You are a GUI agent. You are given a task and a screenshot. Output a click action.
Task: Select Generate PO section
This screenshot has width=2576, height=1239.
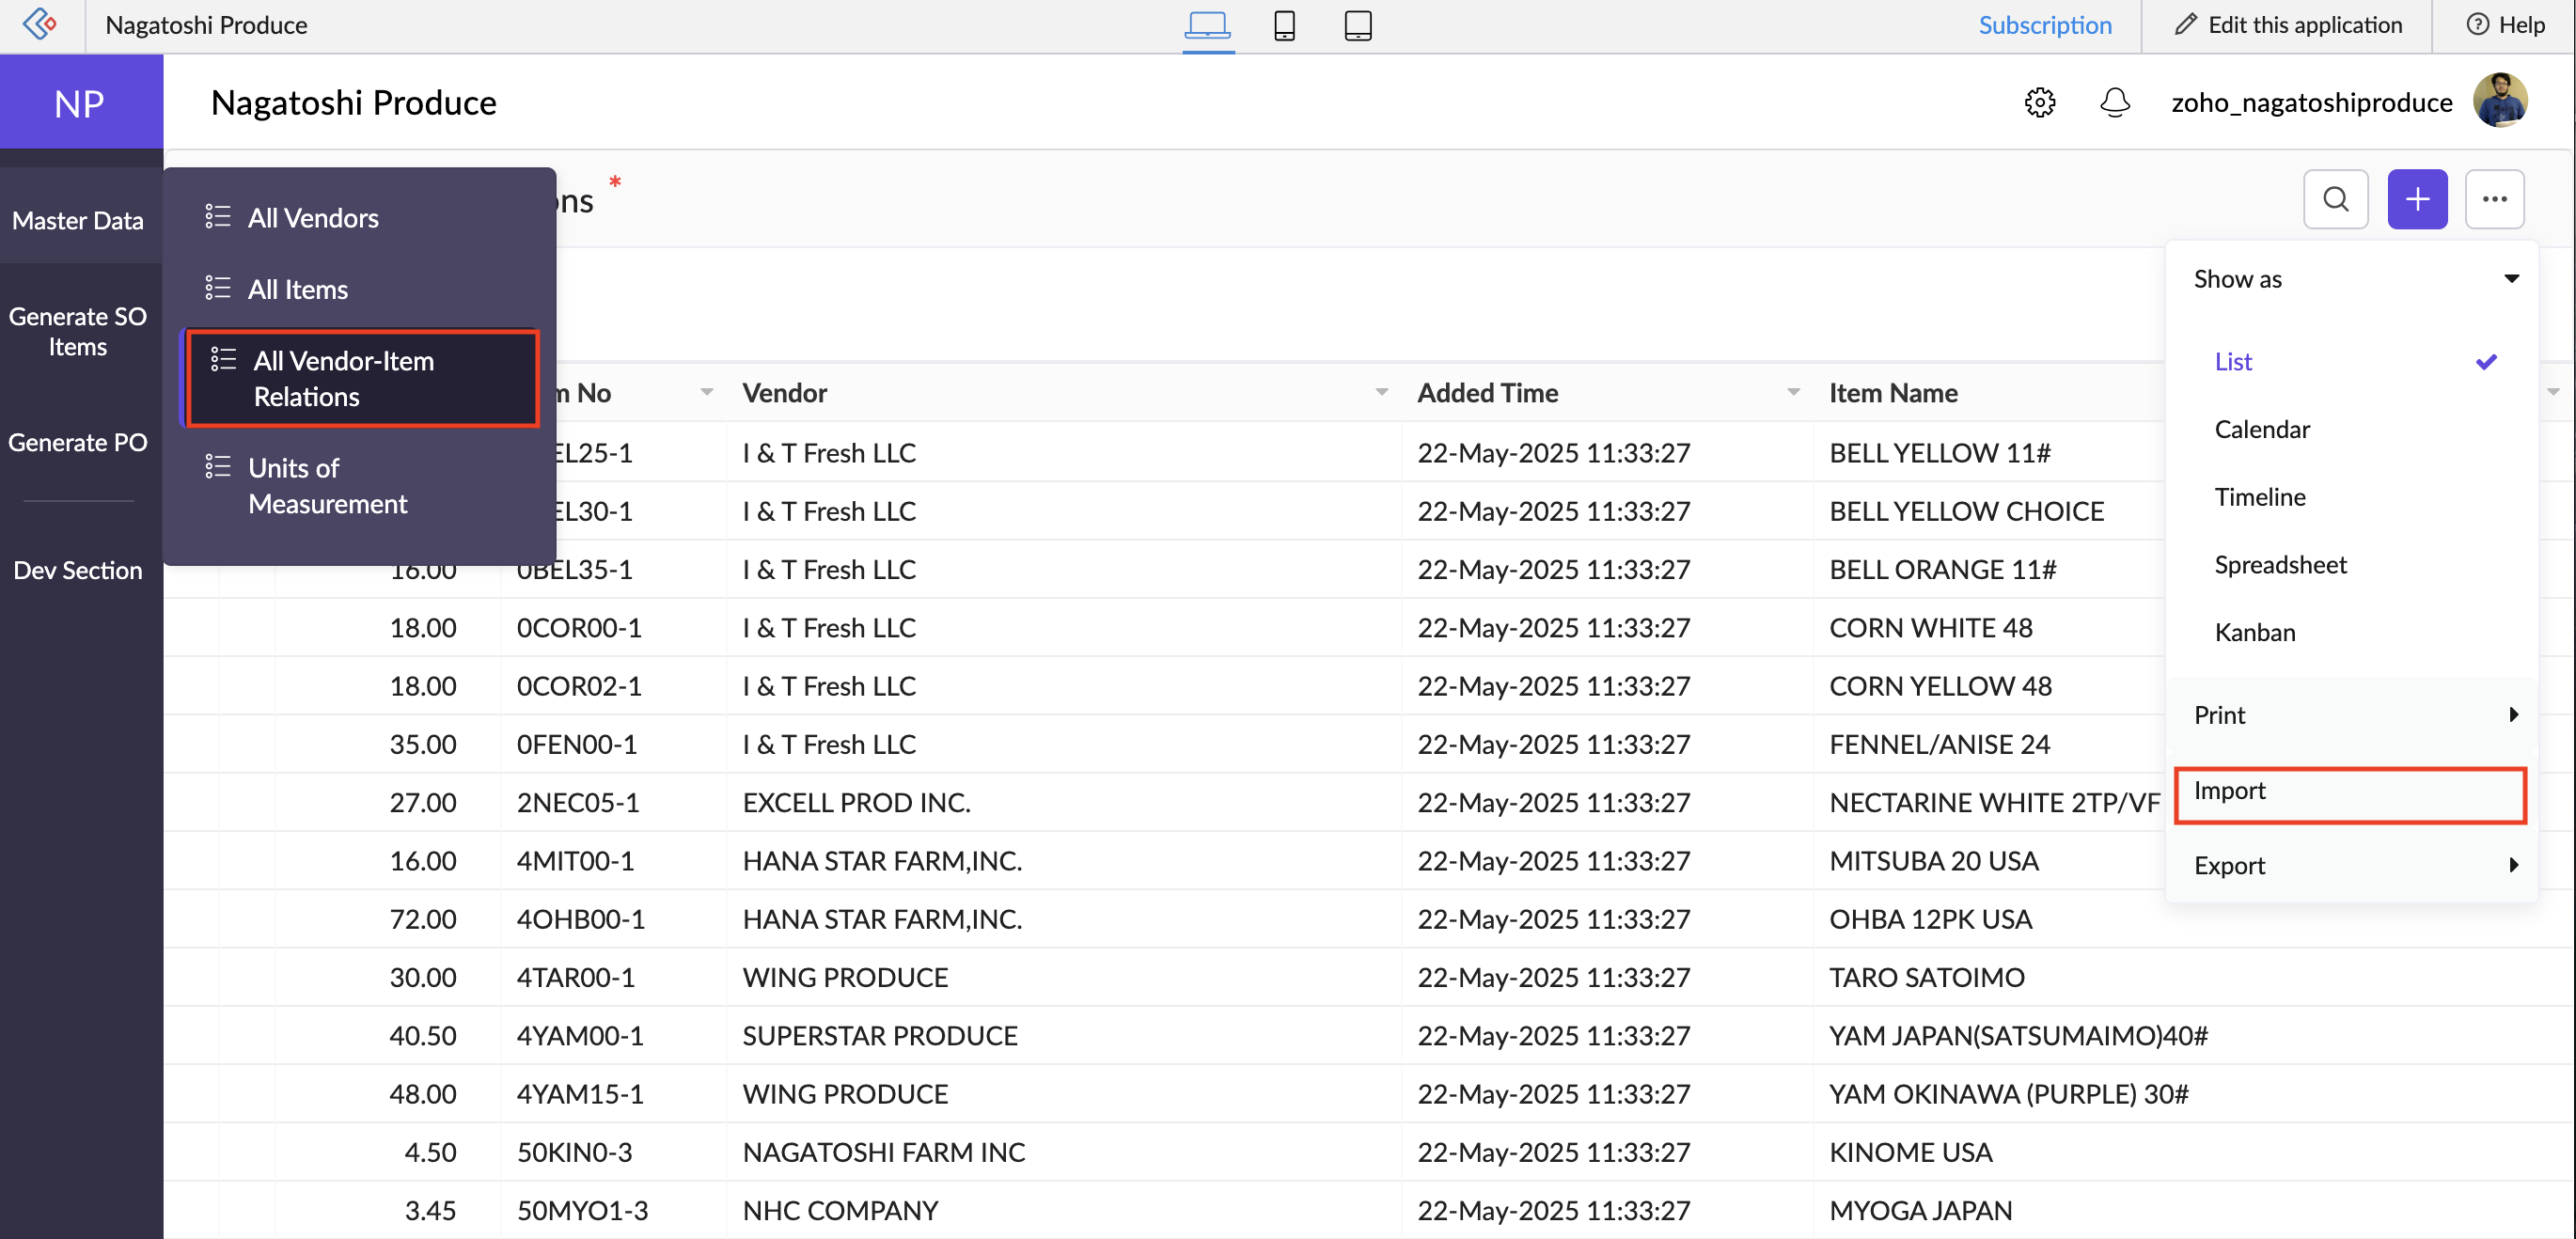pyautogui.click(x=78, y=442)
